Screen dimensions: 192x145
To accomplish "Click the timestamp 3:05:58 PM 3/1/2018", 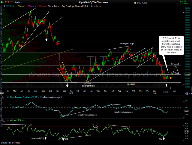I will coord(10,143).
